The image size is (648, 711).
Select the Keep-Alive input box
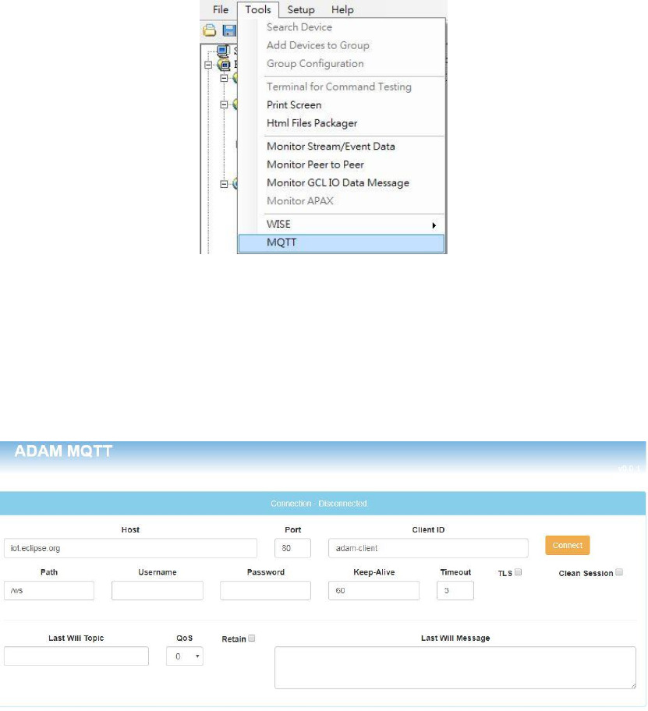pyautogui.click(x=374, y=591)
